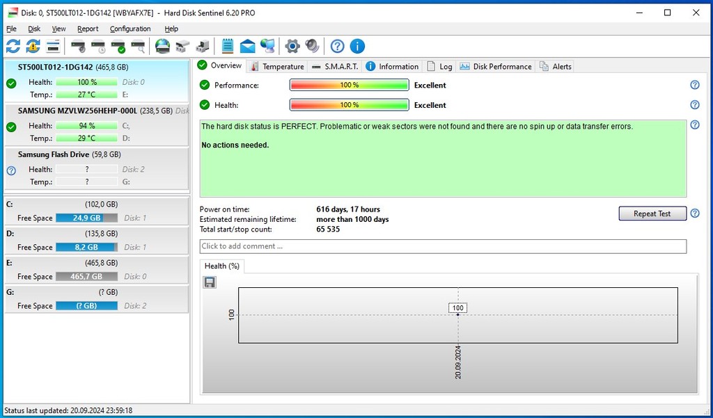Click the disk with green checkmark icon
This screenshot has width=713, height=418.
[118, 47]
